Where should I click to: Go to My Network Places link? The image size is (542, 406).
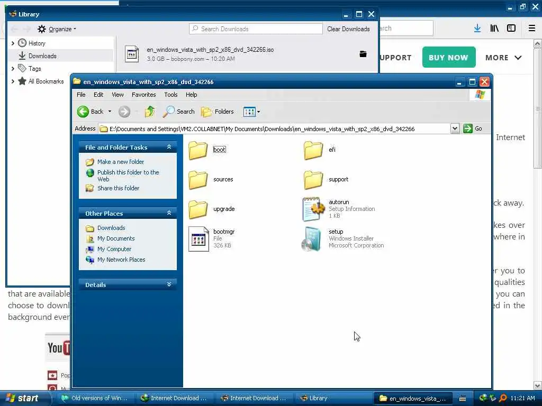point(121,260)
